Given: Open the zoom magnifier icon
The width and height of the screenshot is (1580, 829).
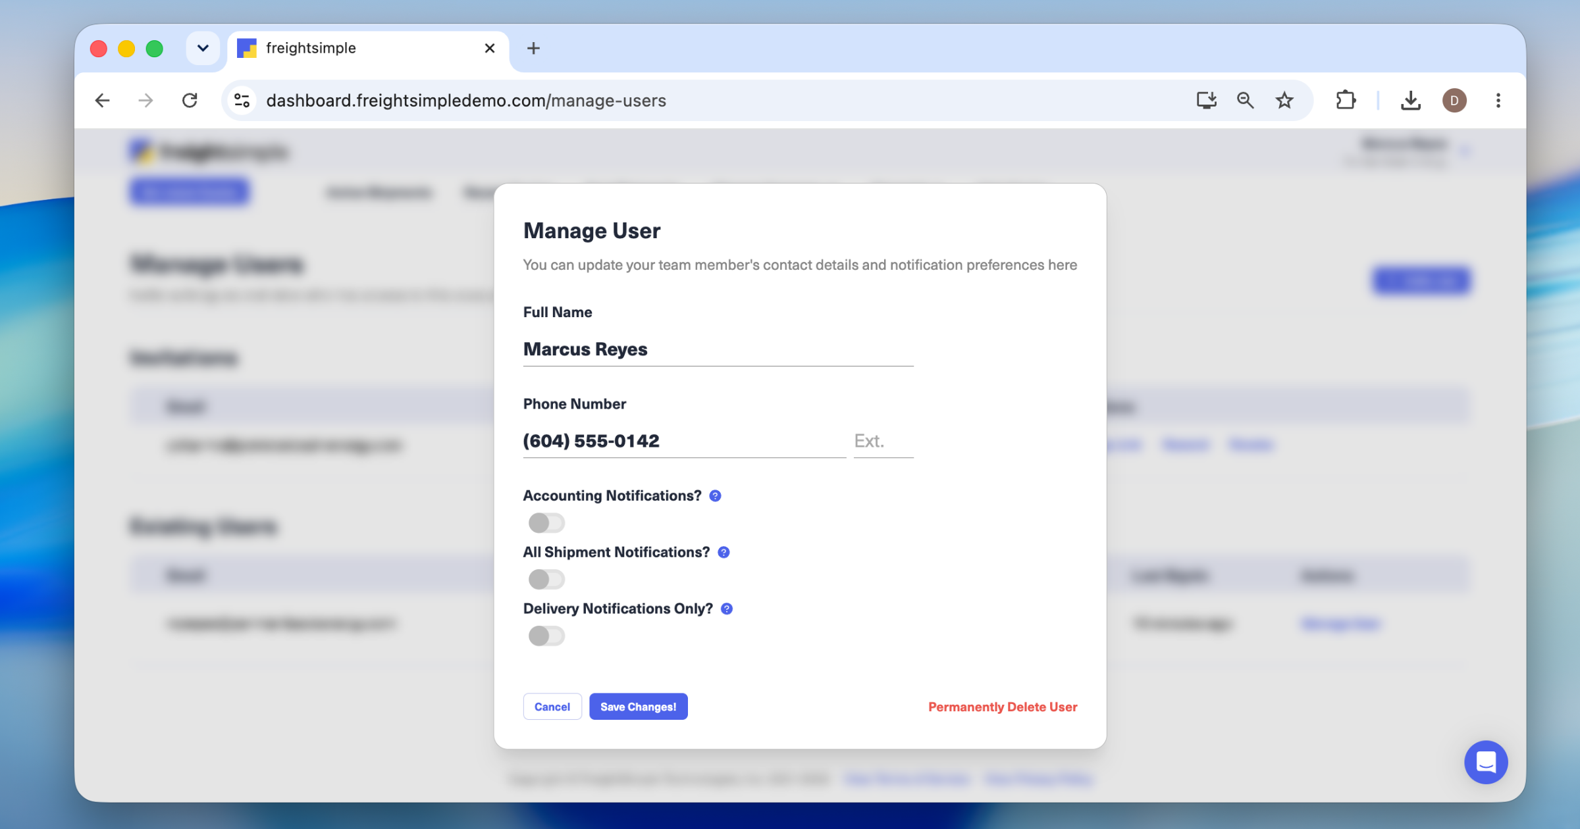Looking at the screenshot, I should point(1245,101).
